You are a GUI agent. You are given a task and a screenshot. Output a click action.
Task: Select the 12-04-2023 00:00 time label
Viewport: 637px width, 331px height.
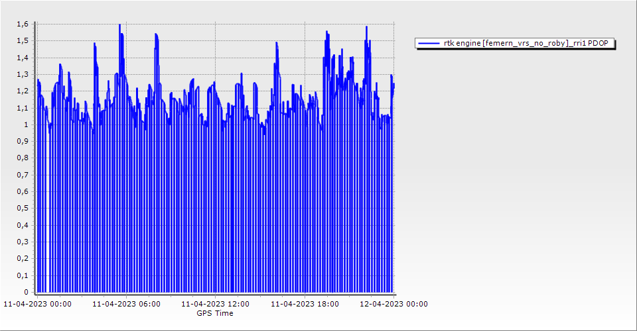point(393,305)
